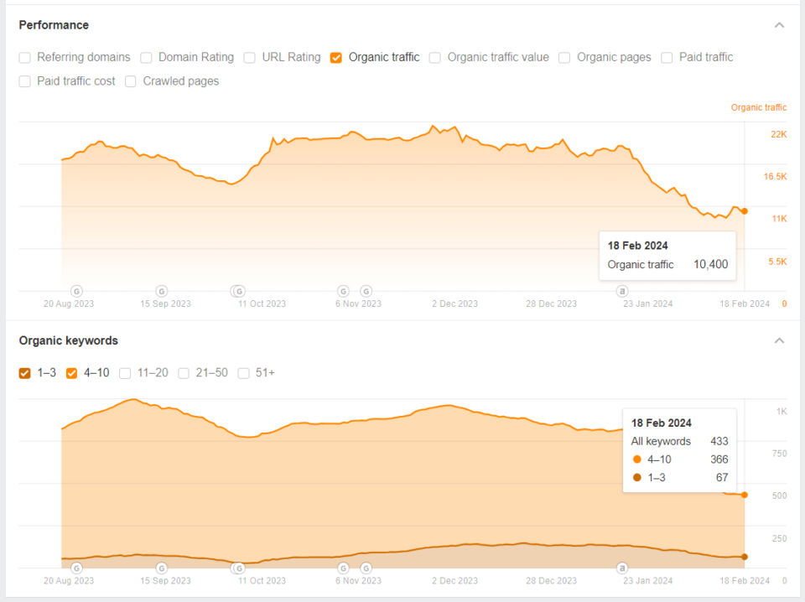Click '15 Sep 2023' date label under keywords chart
The image size is (805, 602).
pos(165,580)
